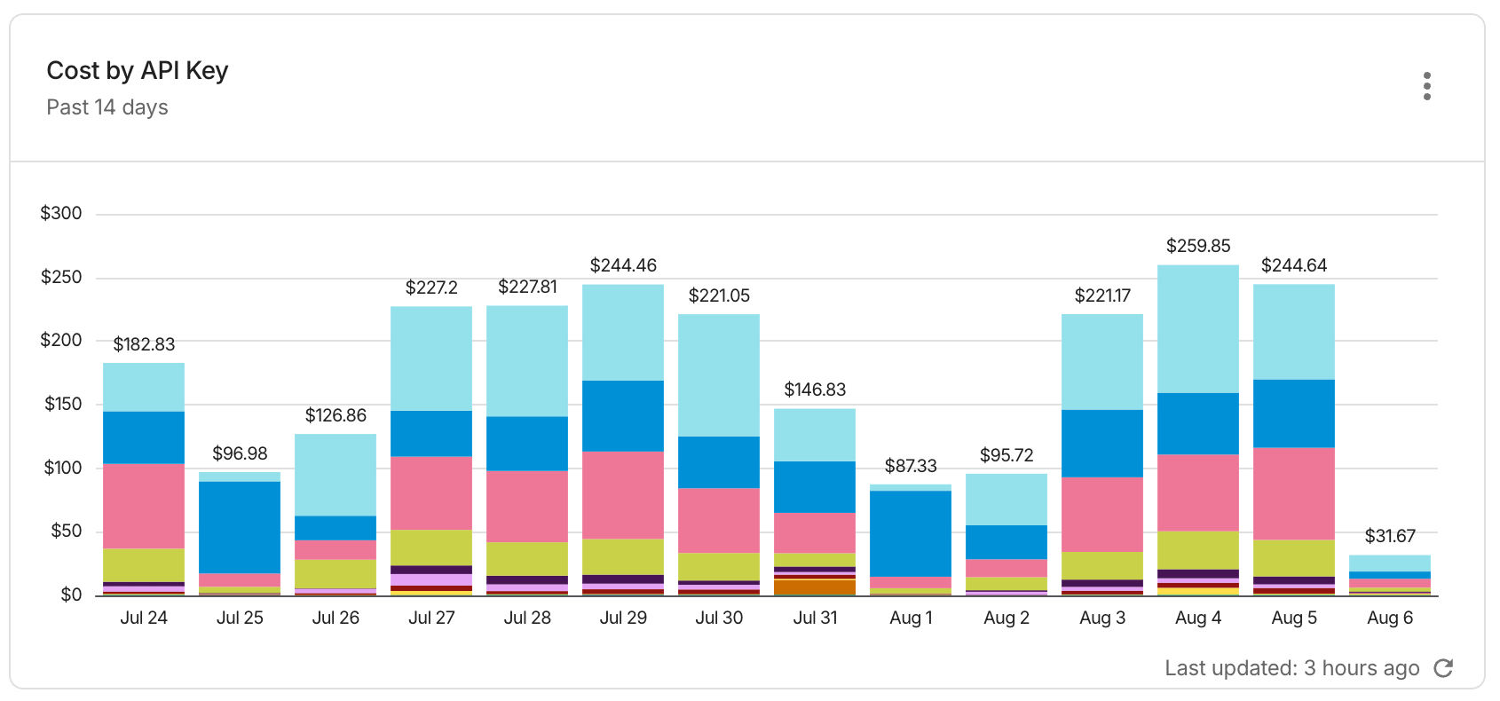
Task: Select the $96.98 total above Jul 25
Action: 240,453
